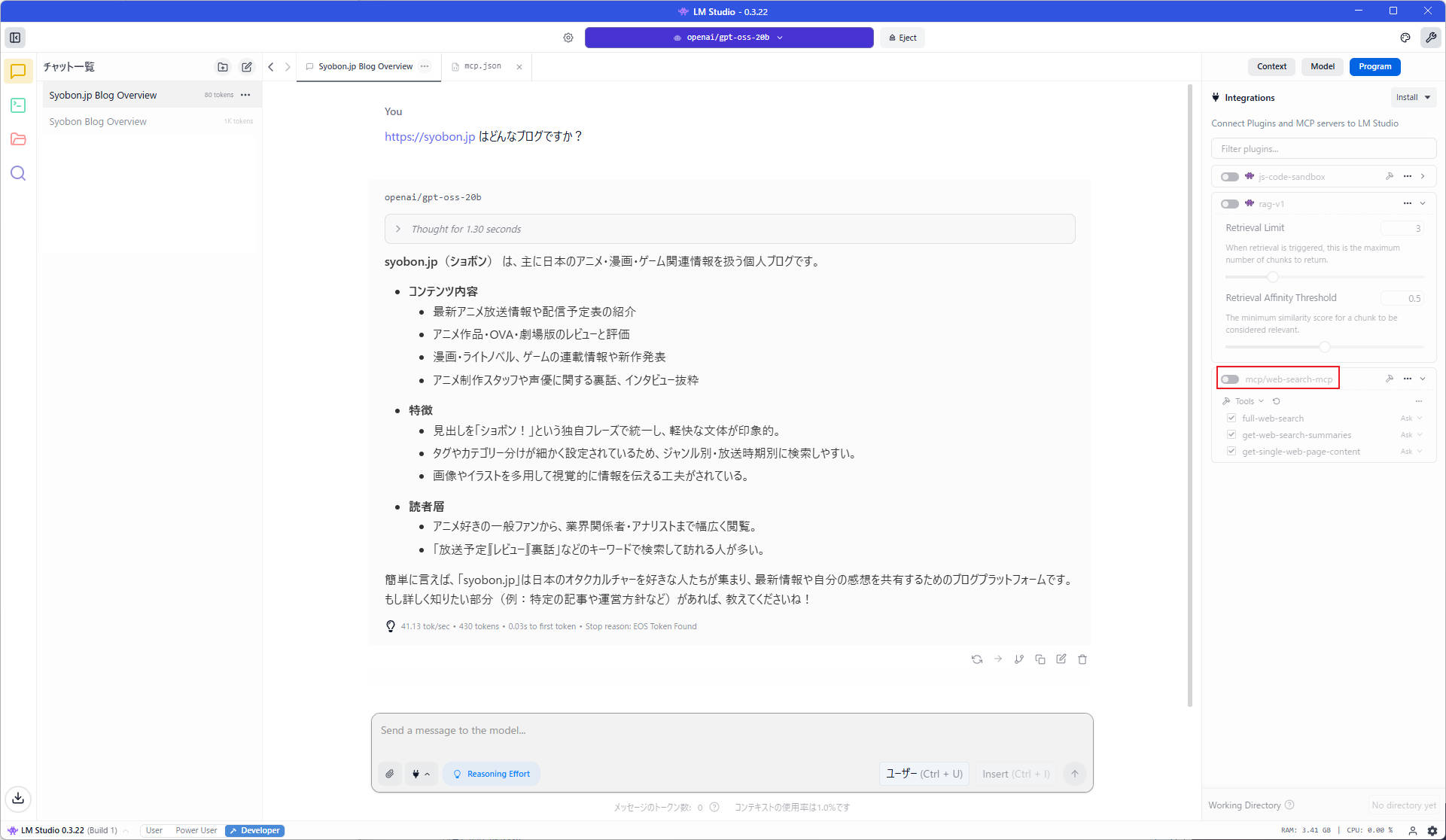Switch to the mcp.json tab
The image size is (1446, 840).
tap(482, 67)
